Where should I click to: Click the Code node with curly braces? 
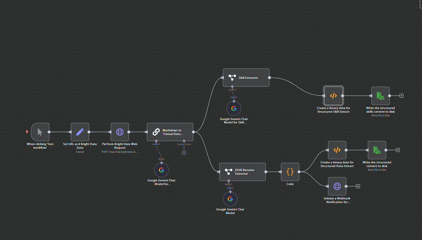290,172
